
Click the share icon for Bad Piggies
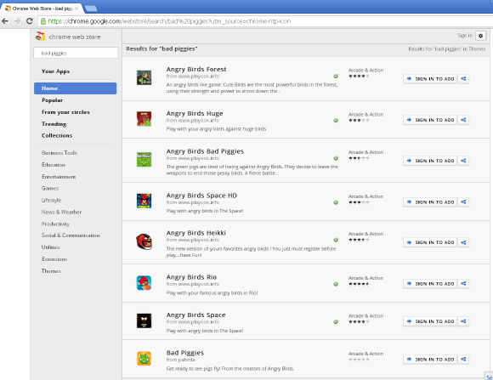click(463, 360)
